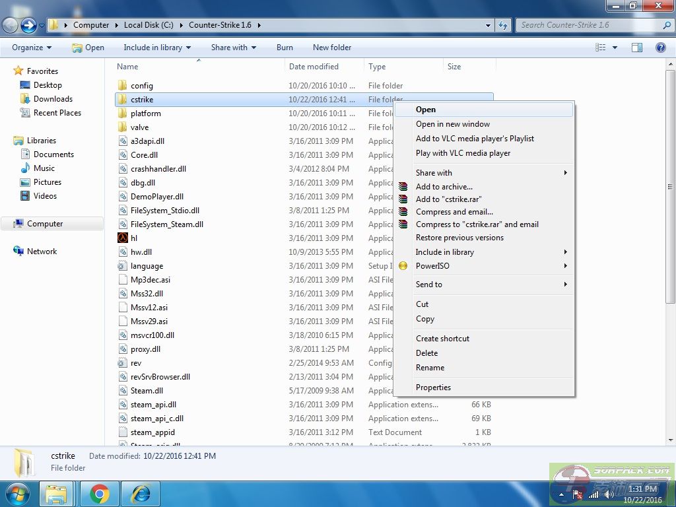676x507 pixels.
Task: Click the hl Half-Life application icon
Action: pos(123,238)
